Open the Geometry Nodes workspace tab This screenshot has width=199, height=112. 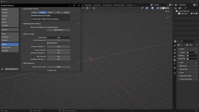point(119,5)
